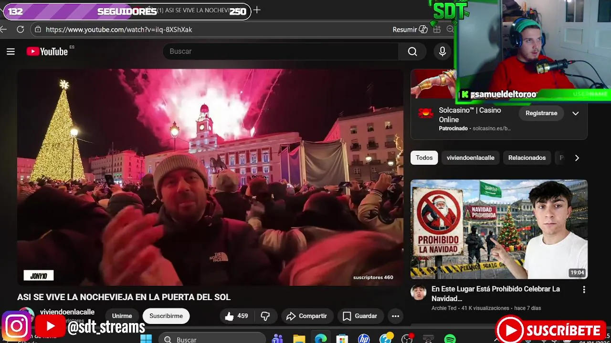The width and height of the screenshot is (611, 343).
Task: Open the viviendoenlacalle channel name link
Action: 67,312
